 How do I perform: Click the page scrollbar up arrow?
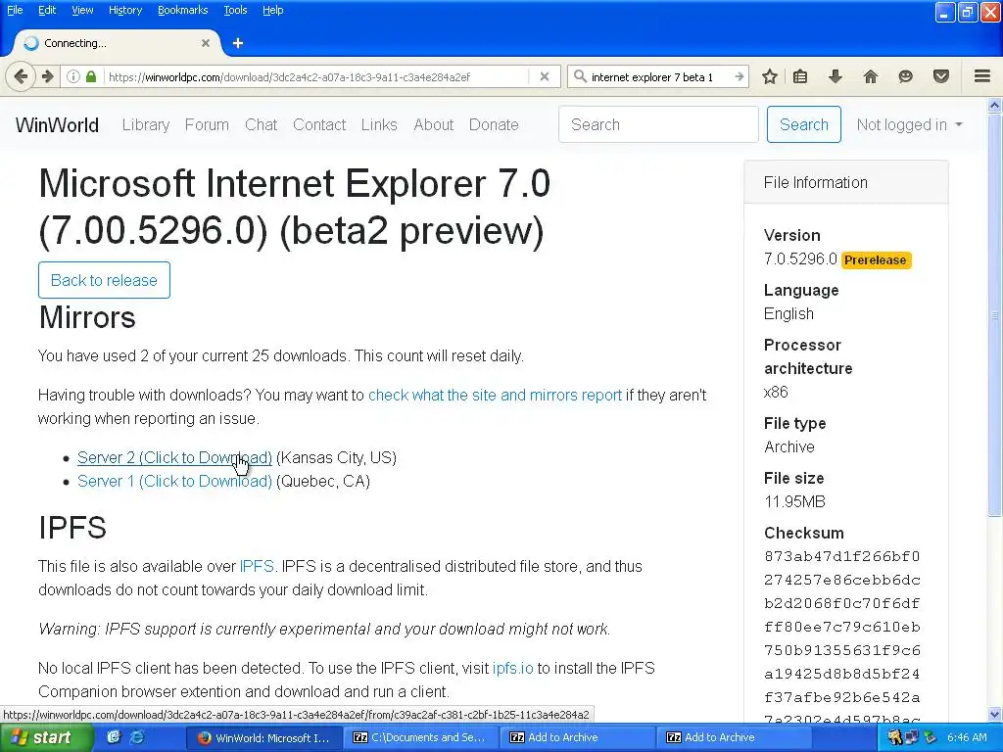pyautogui.click(x=995, y=105)
